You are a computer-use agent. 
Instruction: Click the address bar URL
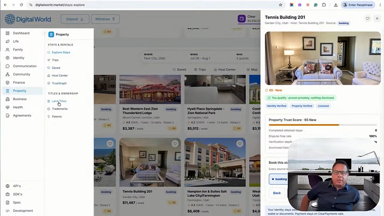click(x=60, y=5)
